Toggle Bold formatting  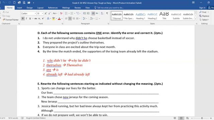23,18
